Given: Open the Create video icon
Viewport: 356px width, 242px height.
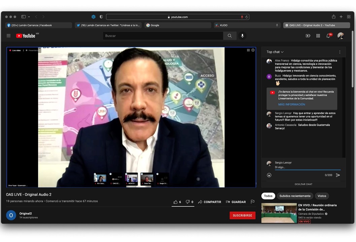Looking at the screenshot, I should (x=308, y=36).
